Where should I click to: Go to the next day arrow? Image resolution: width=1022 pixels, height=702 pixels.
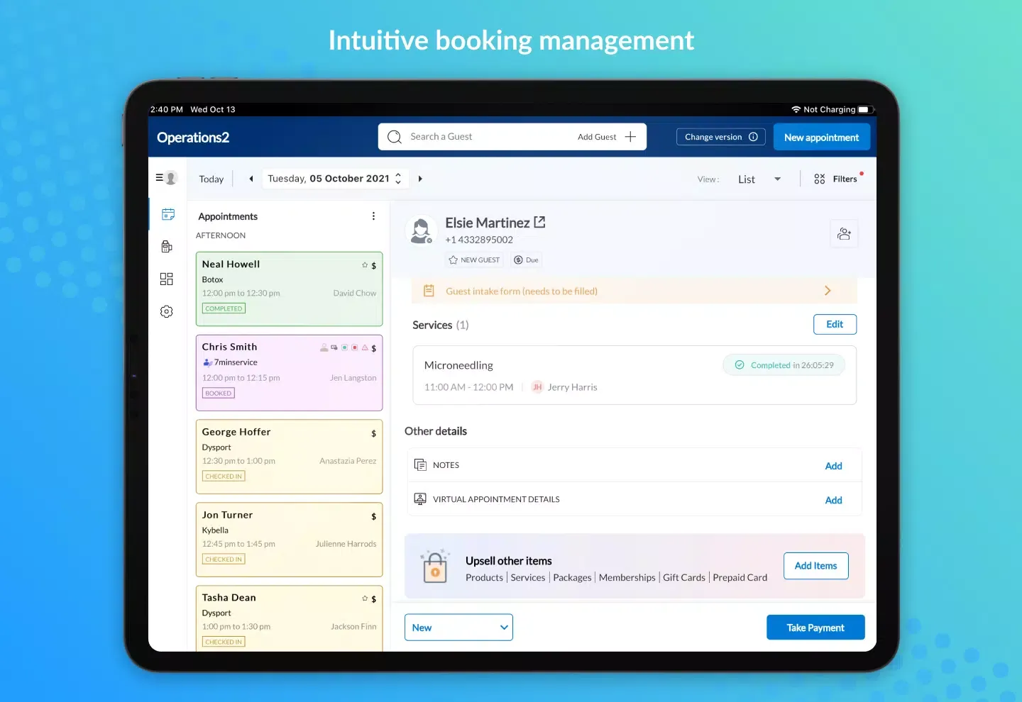[420, 179]
